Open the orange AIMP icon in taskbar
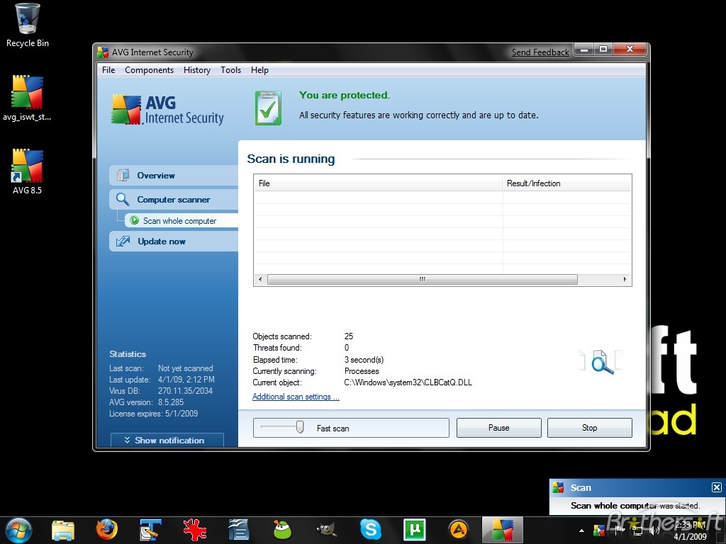Screen dimensions: 726x544 [x=459, y=530]
